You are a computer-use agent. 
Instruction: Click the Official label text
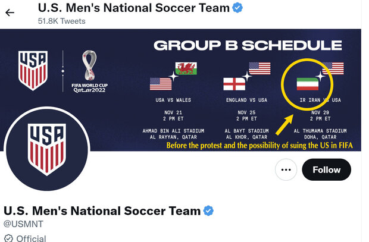pyautogui.click(x=31, y=238)
